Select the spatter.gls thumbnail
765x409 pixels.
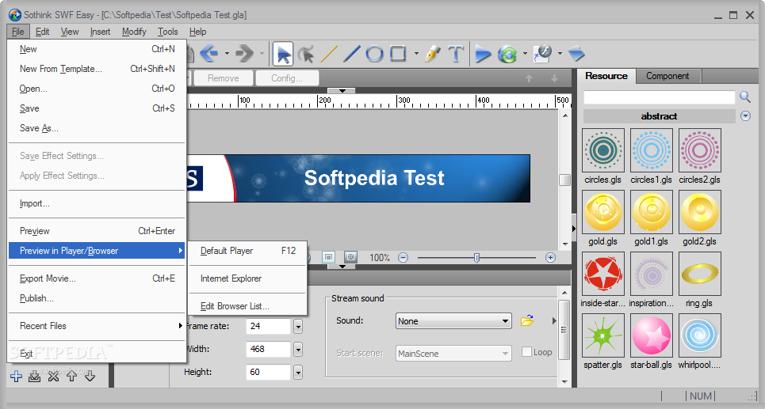603,335
